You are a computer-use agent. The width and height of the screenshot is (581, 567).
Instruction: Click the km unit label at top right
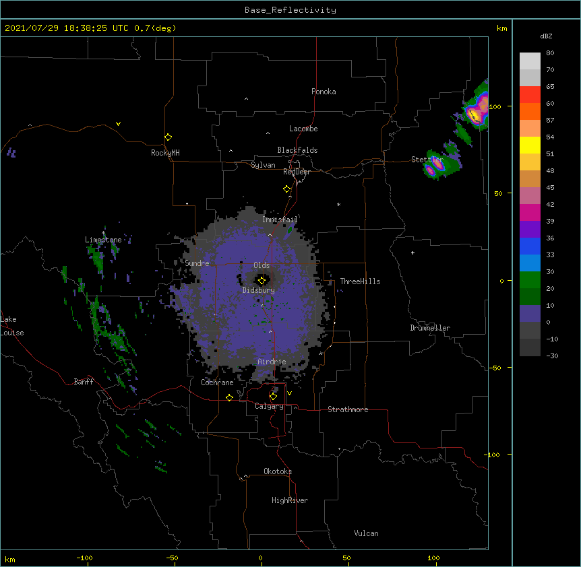coord(501,28)
